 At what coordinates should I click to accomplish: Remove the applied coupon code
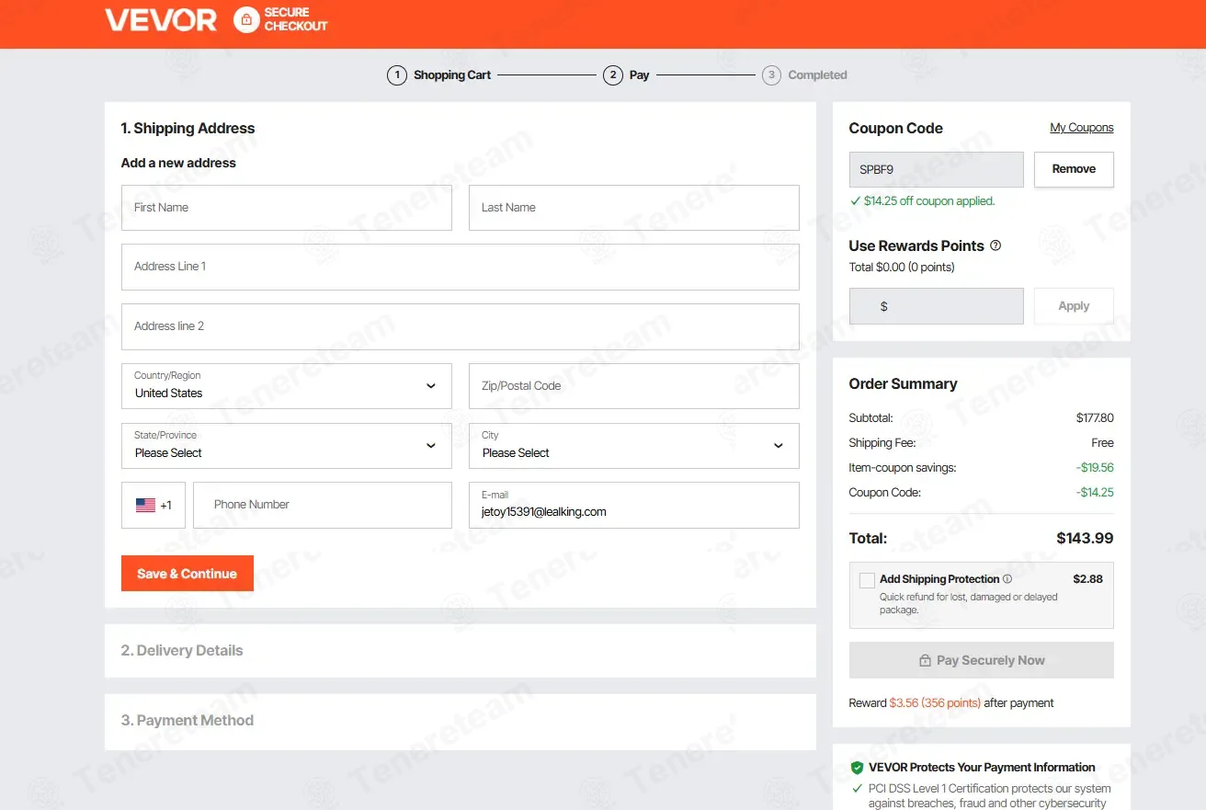[1074, 169]
